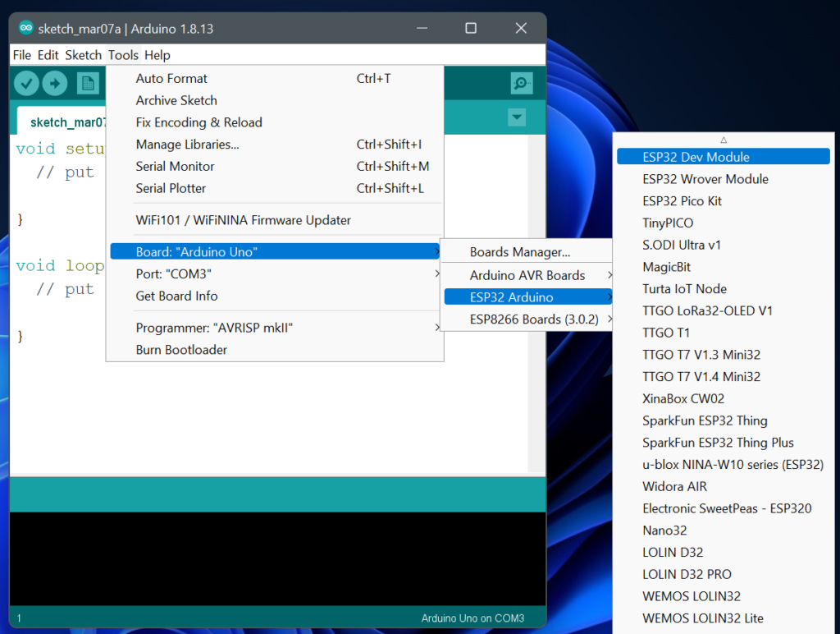
Task: Click the "void loop" line in the editor
Action: 59,265
